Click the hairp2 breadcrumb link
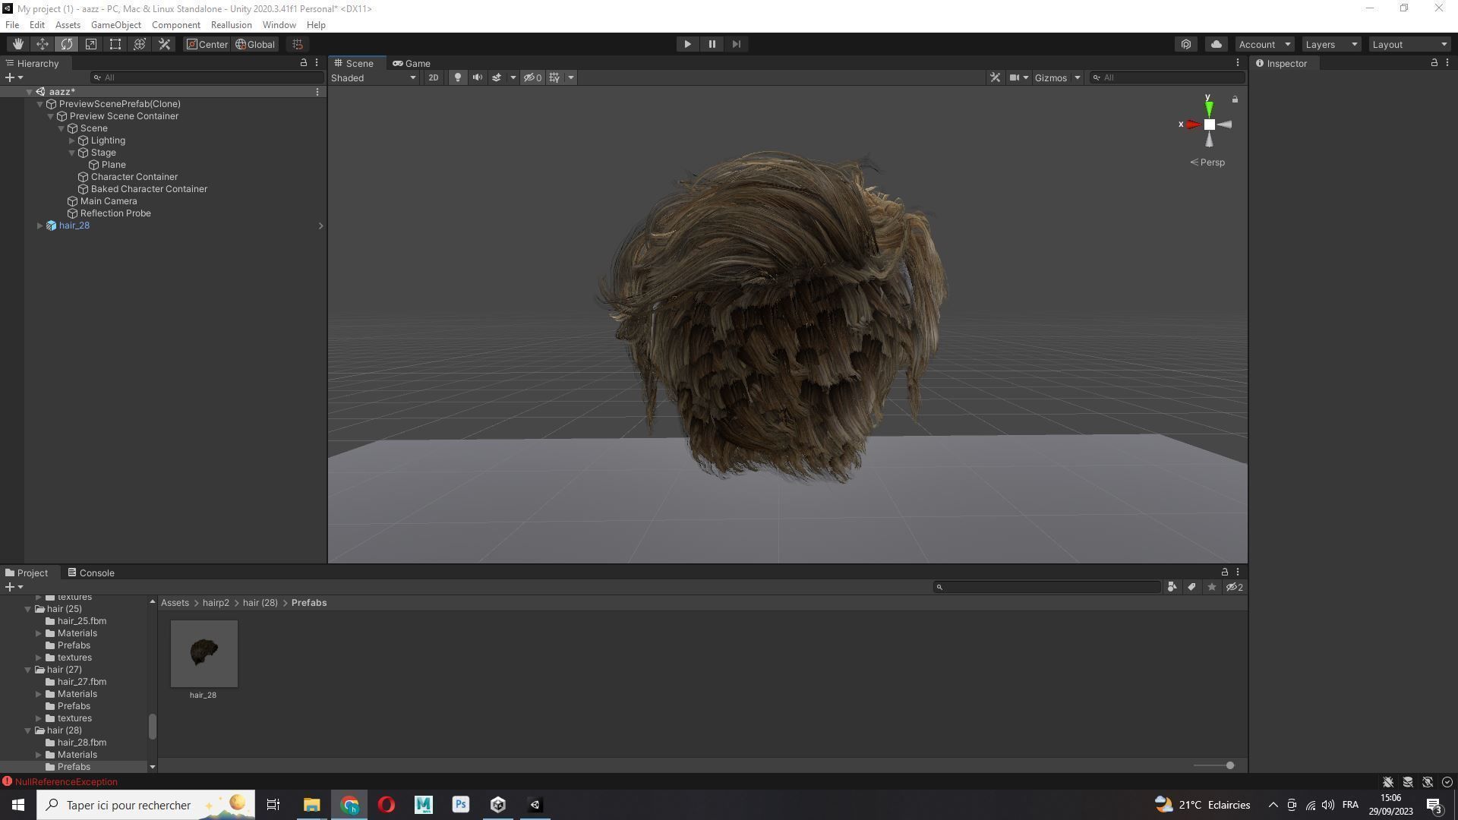 coord(216,603)
